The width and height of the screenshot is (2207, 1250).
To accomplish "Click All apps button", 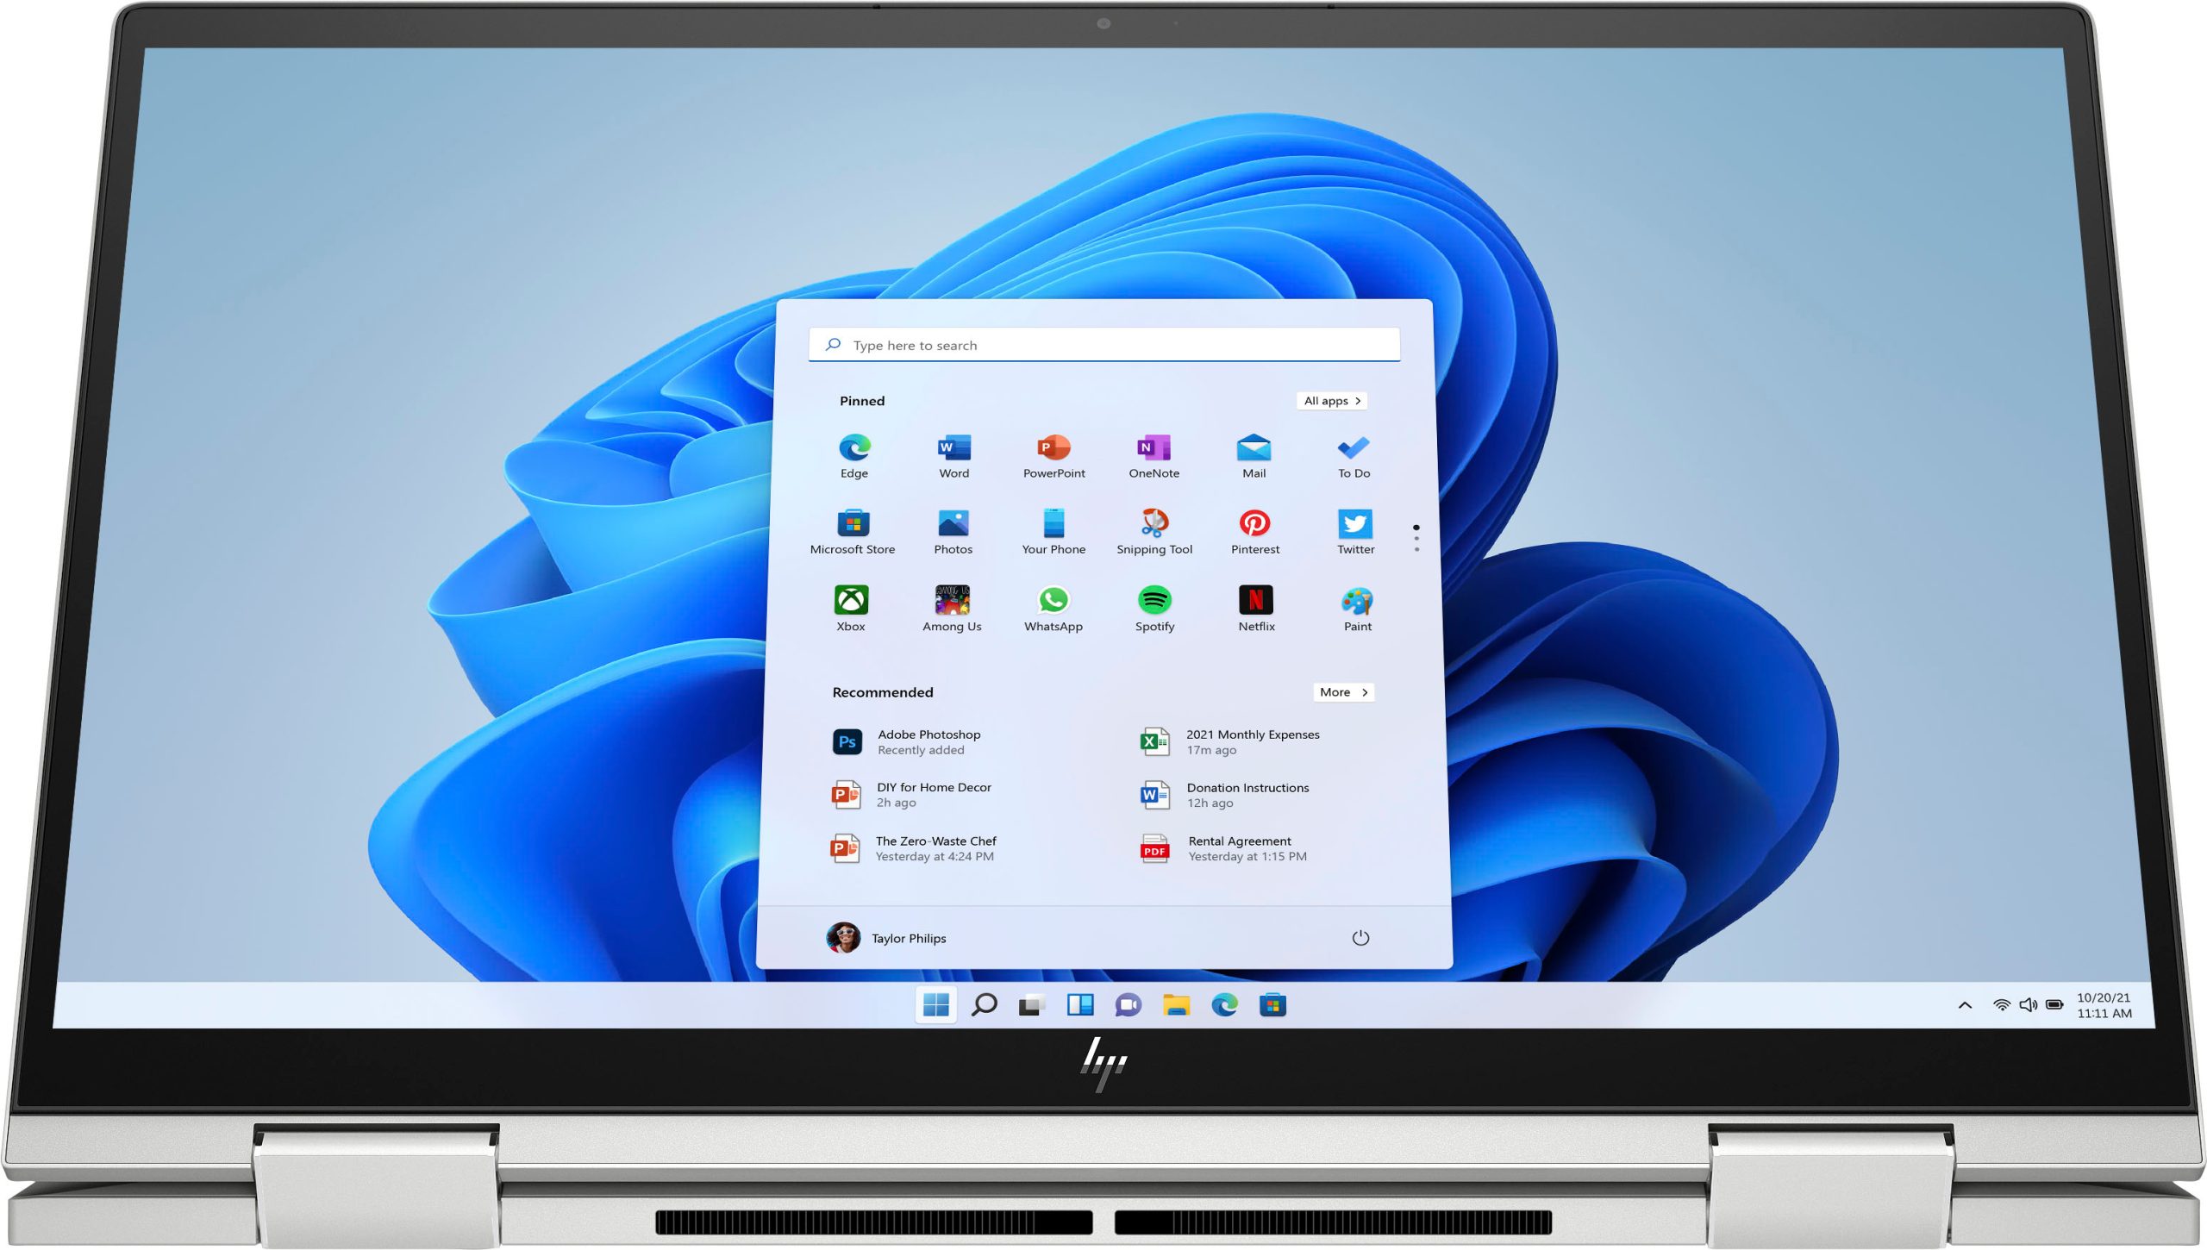I will tap(1332, 400).
